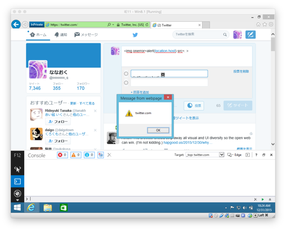
Task: Click the Twitter search magnifier icon
Action: pyautogui.click(x=225, y=35)
